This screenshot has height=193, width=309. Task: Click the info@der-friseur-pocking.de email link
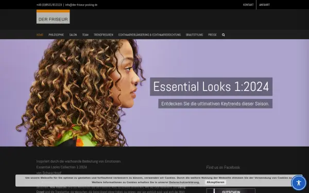click(81, 5)
